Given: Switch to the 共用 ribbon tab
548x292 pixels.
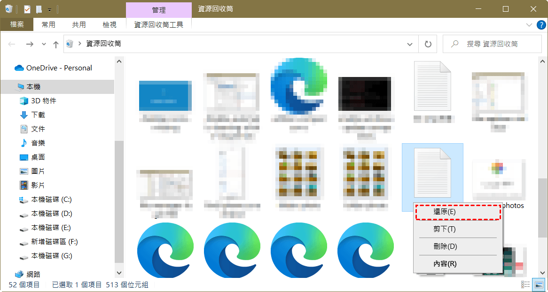Looking at the screenshot, I should 79,24.
